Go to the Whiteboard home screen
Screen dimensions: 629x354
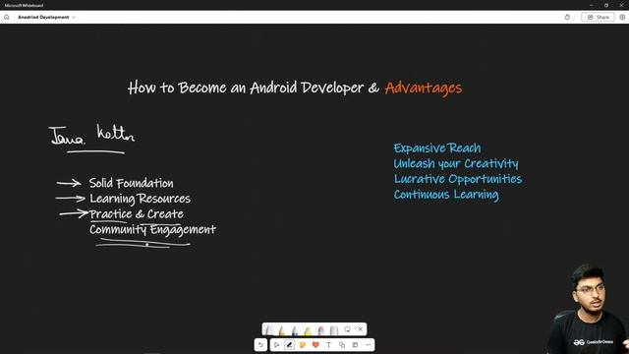pyautogui.click(x=7, y=18)
